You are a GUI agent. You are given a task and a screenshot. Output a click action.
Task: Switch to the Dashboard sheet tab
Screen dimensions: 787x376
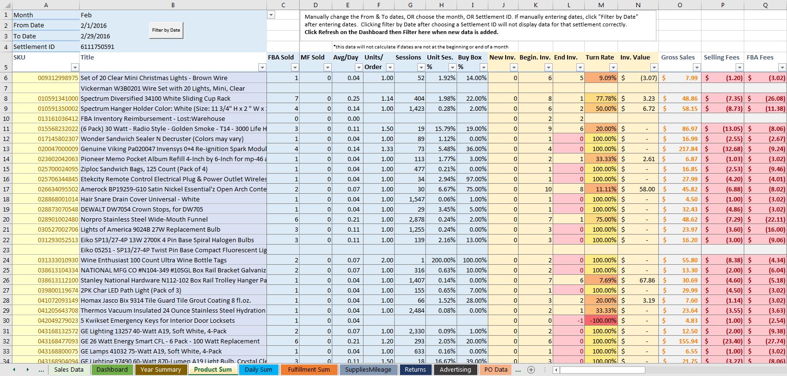(x=112, y=370)
